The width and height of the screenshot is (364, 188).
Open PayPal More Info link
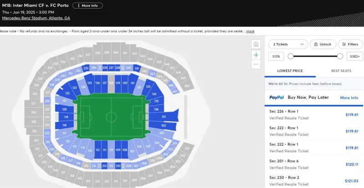tap(349, 98)
